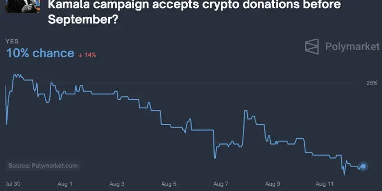382x191 pixels.
Task: Click the Polymarket wordmark text
Action: pyautogui.click(x=352, y=47)
